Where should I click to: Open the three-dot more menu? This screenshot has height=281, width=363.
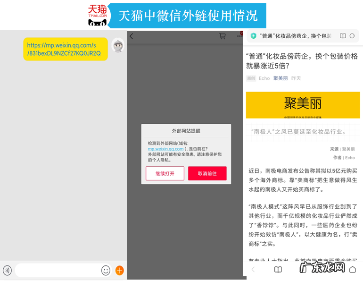(x=240, y=36)
